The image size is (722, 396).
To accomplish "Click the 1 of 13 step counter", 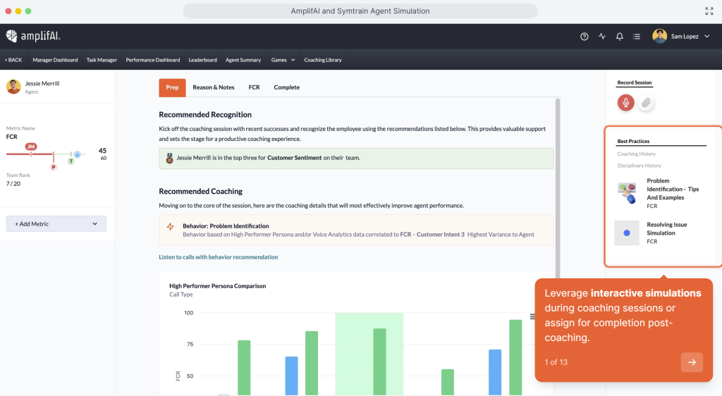I will [x=556, y=362].
